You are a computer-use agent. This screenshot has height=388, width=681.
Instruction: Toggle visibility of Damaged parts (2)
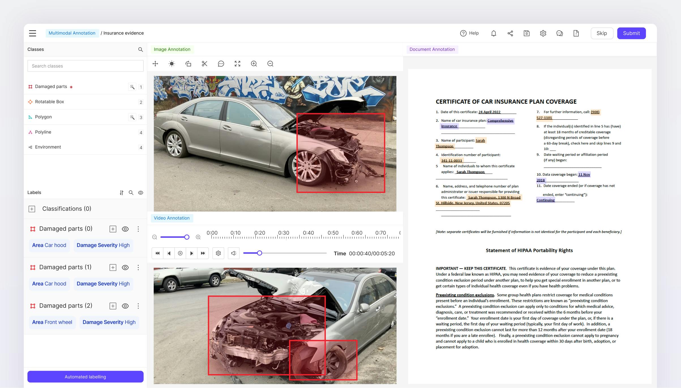125,306
